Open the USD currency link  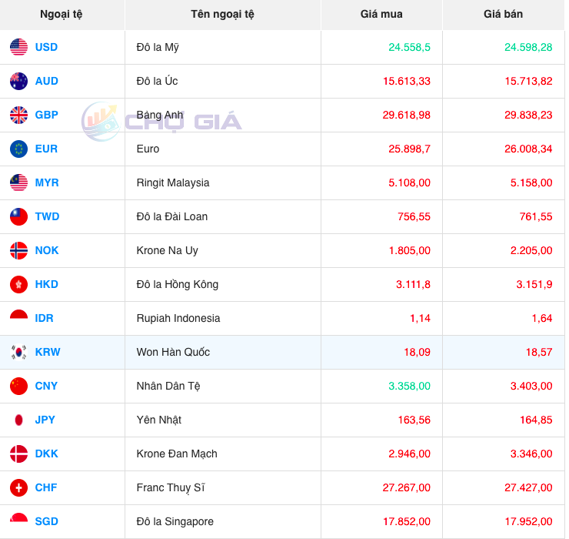46,47
